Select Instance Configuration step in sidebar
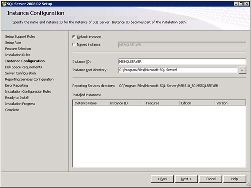The image size is (251, 188). (25, 61)
